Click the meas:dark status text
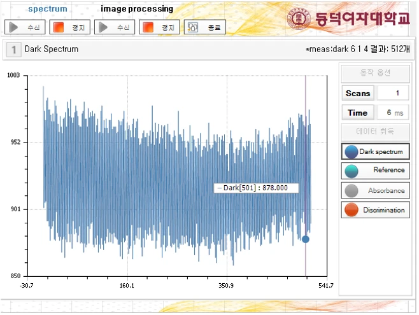The width and height of the screenshot is (419, 315). (x=357, y=49)
